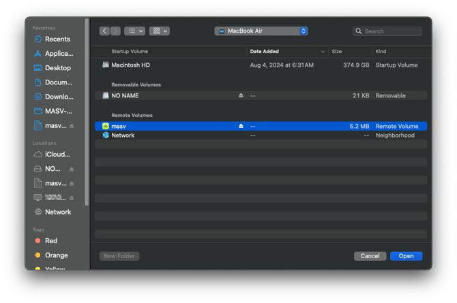Eject masv in the file list
The height and width of the screenshot is (303, 457).
pos(241,126)
